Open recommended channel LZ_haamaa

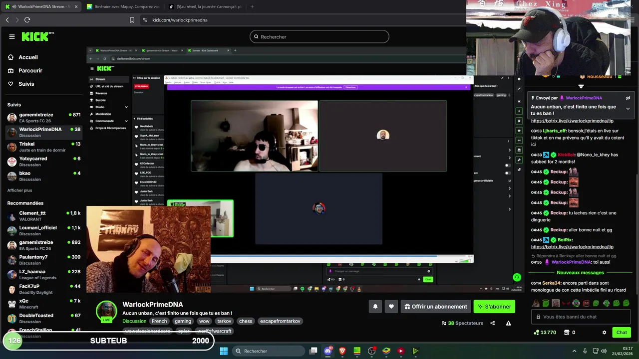[x=44, y=274]
